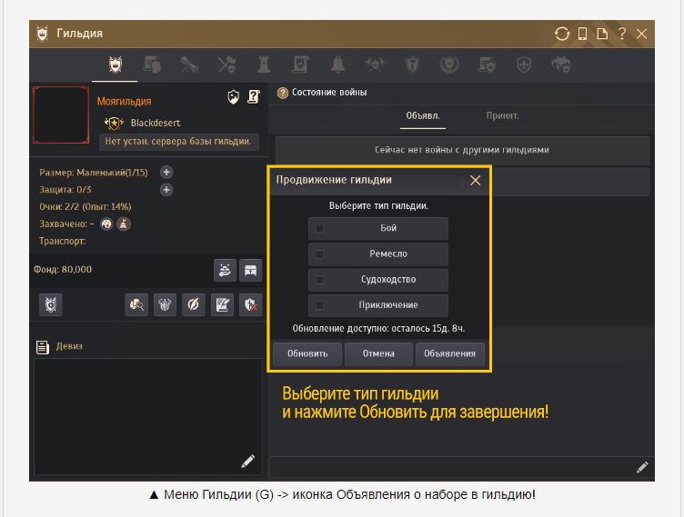Click the shield icon next to Моягильдия
This screenshot has height=517, width=684.
[234, 97]
